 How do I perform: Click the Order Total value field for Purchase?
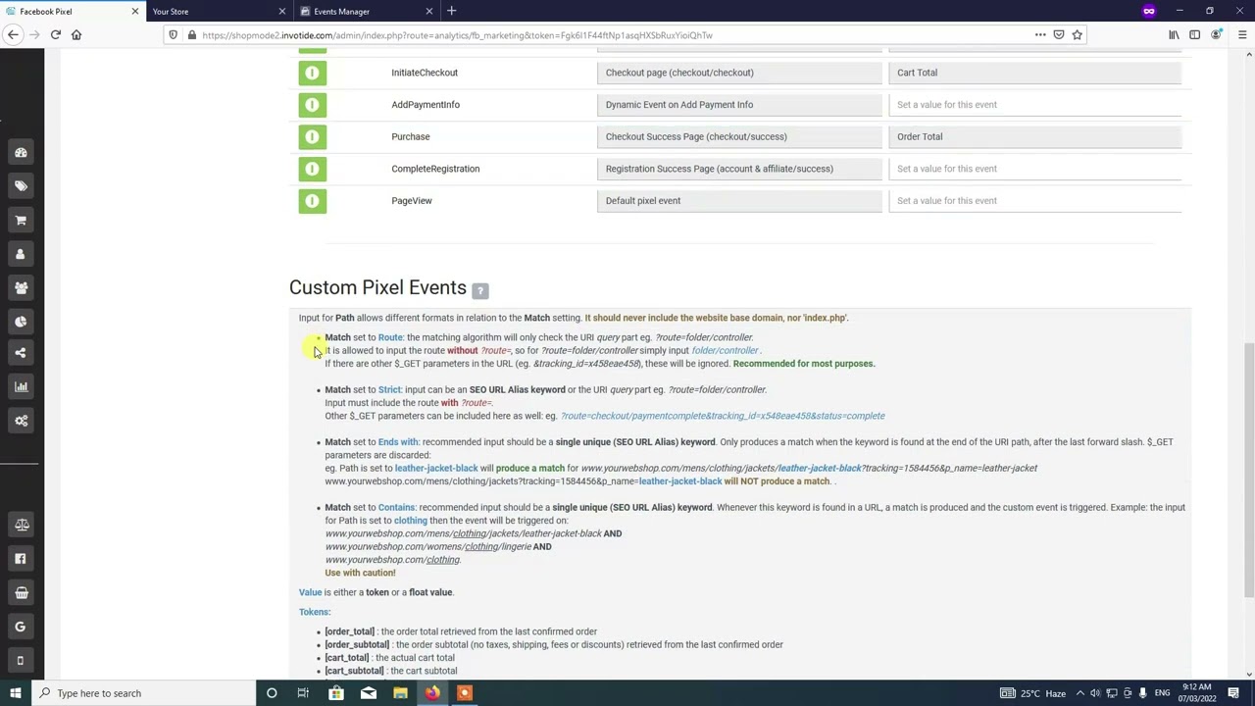(1035, 136)
